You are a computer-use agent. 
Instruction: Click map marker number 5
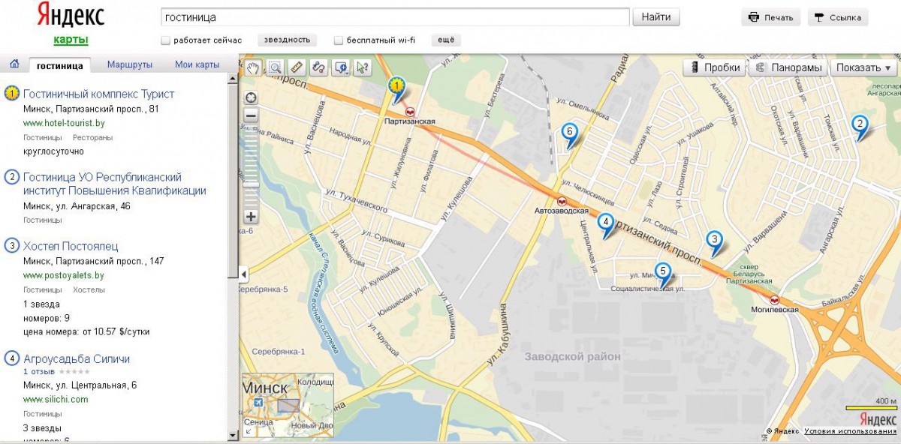tap(662, 273)
